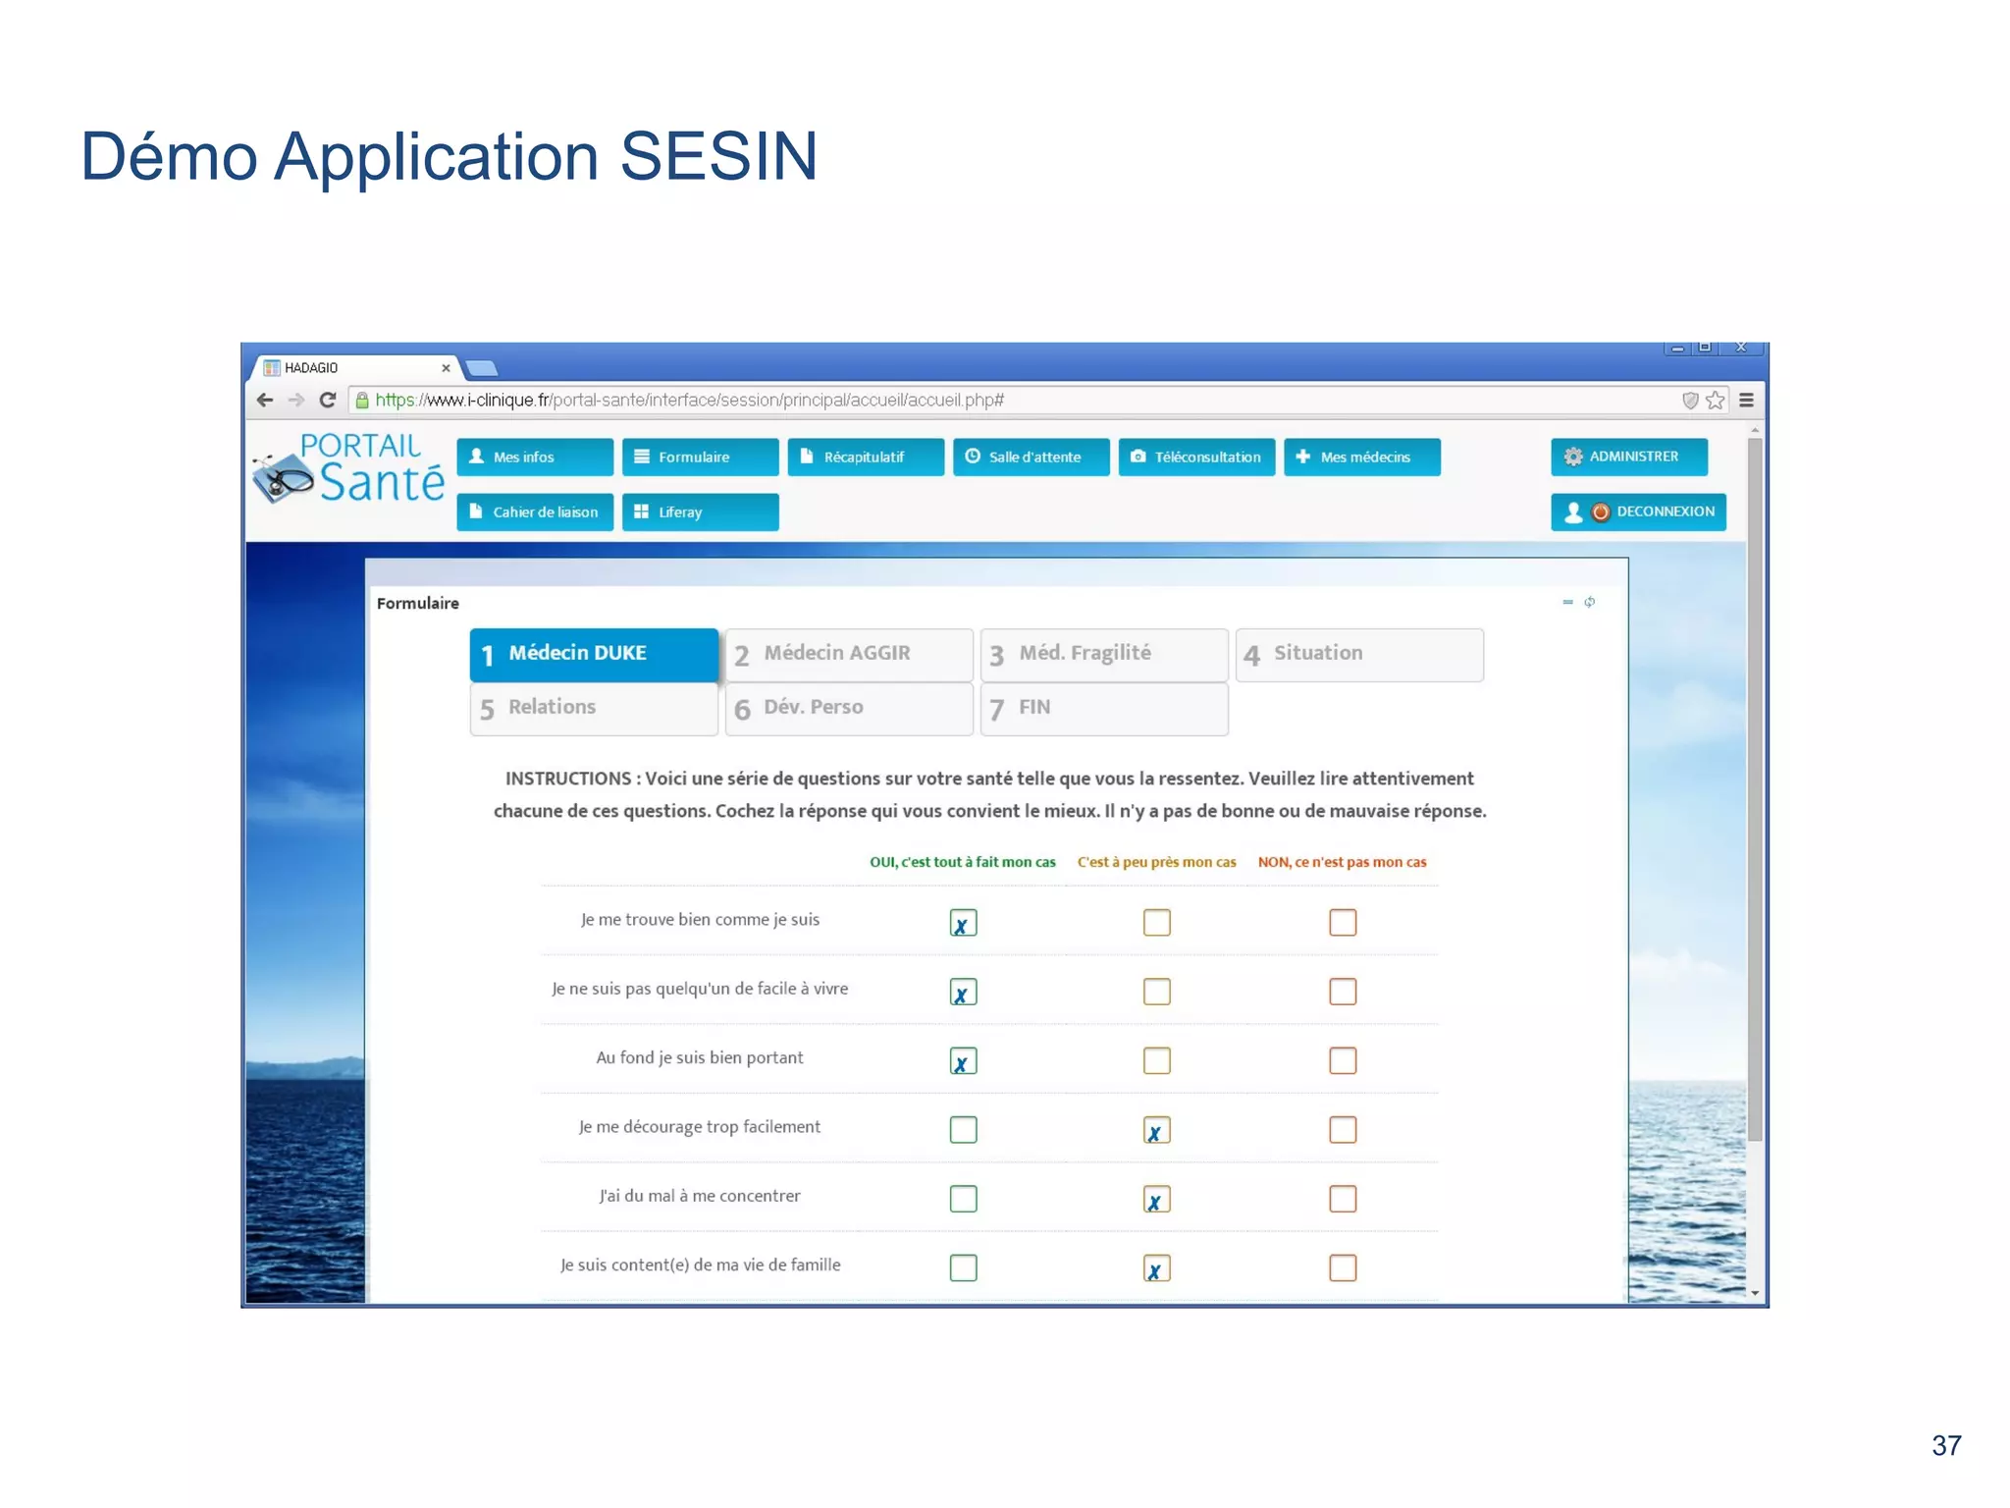Switch to step 3 Méd. Fragilité
The width and height of the screenshot is (2010, 1508).
click(1104, 654)
